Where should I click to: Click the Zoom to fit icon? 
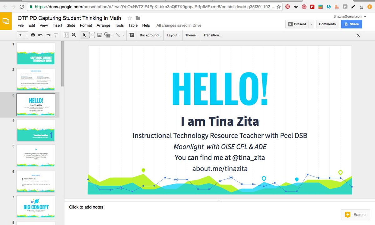tap(67, 35)
